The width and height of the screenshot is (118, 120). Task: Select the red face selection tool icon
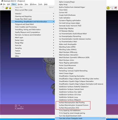pos(116,8)
